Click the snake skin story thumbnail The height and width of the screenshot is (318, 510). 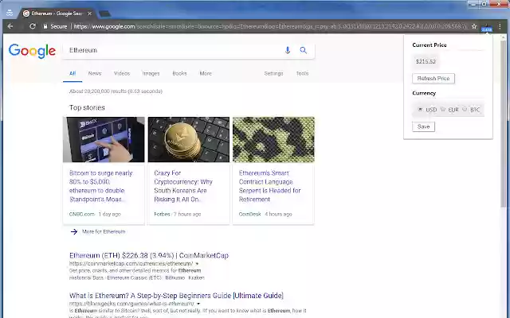pos(273,140)
